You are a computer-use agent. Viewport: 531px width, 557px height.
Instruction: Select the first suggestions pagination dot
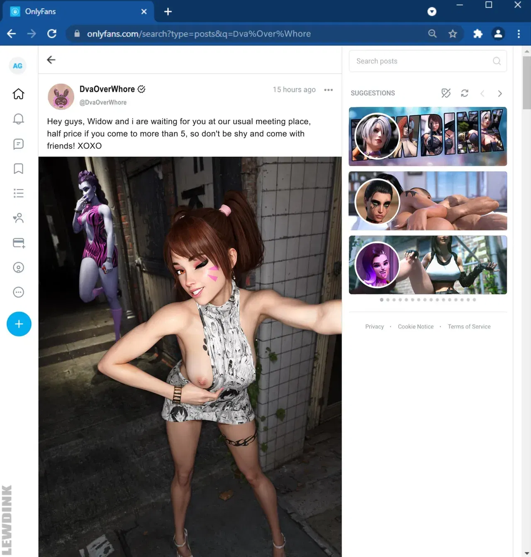coord(382,300)
